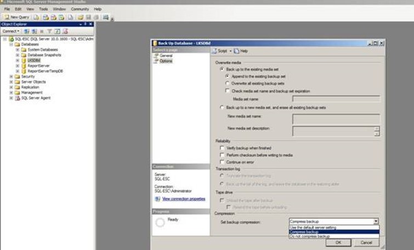414x250 pixels.
Task: Expand the Server Objects node
Action: pos(11,82)
